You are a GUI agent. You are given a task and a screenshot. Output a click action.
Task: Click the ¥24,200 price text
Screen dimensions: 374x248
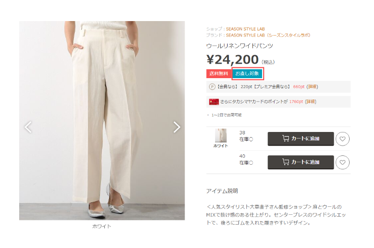[232, 60]
